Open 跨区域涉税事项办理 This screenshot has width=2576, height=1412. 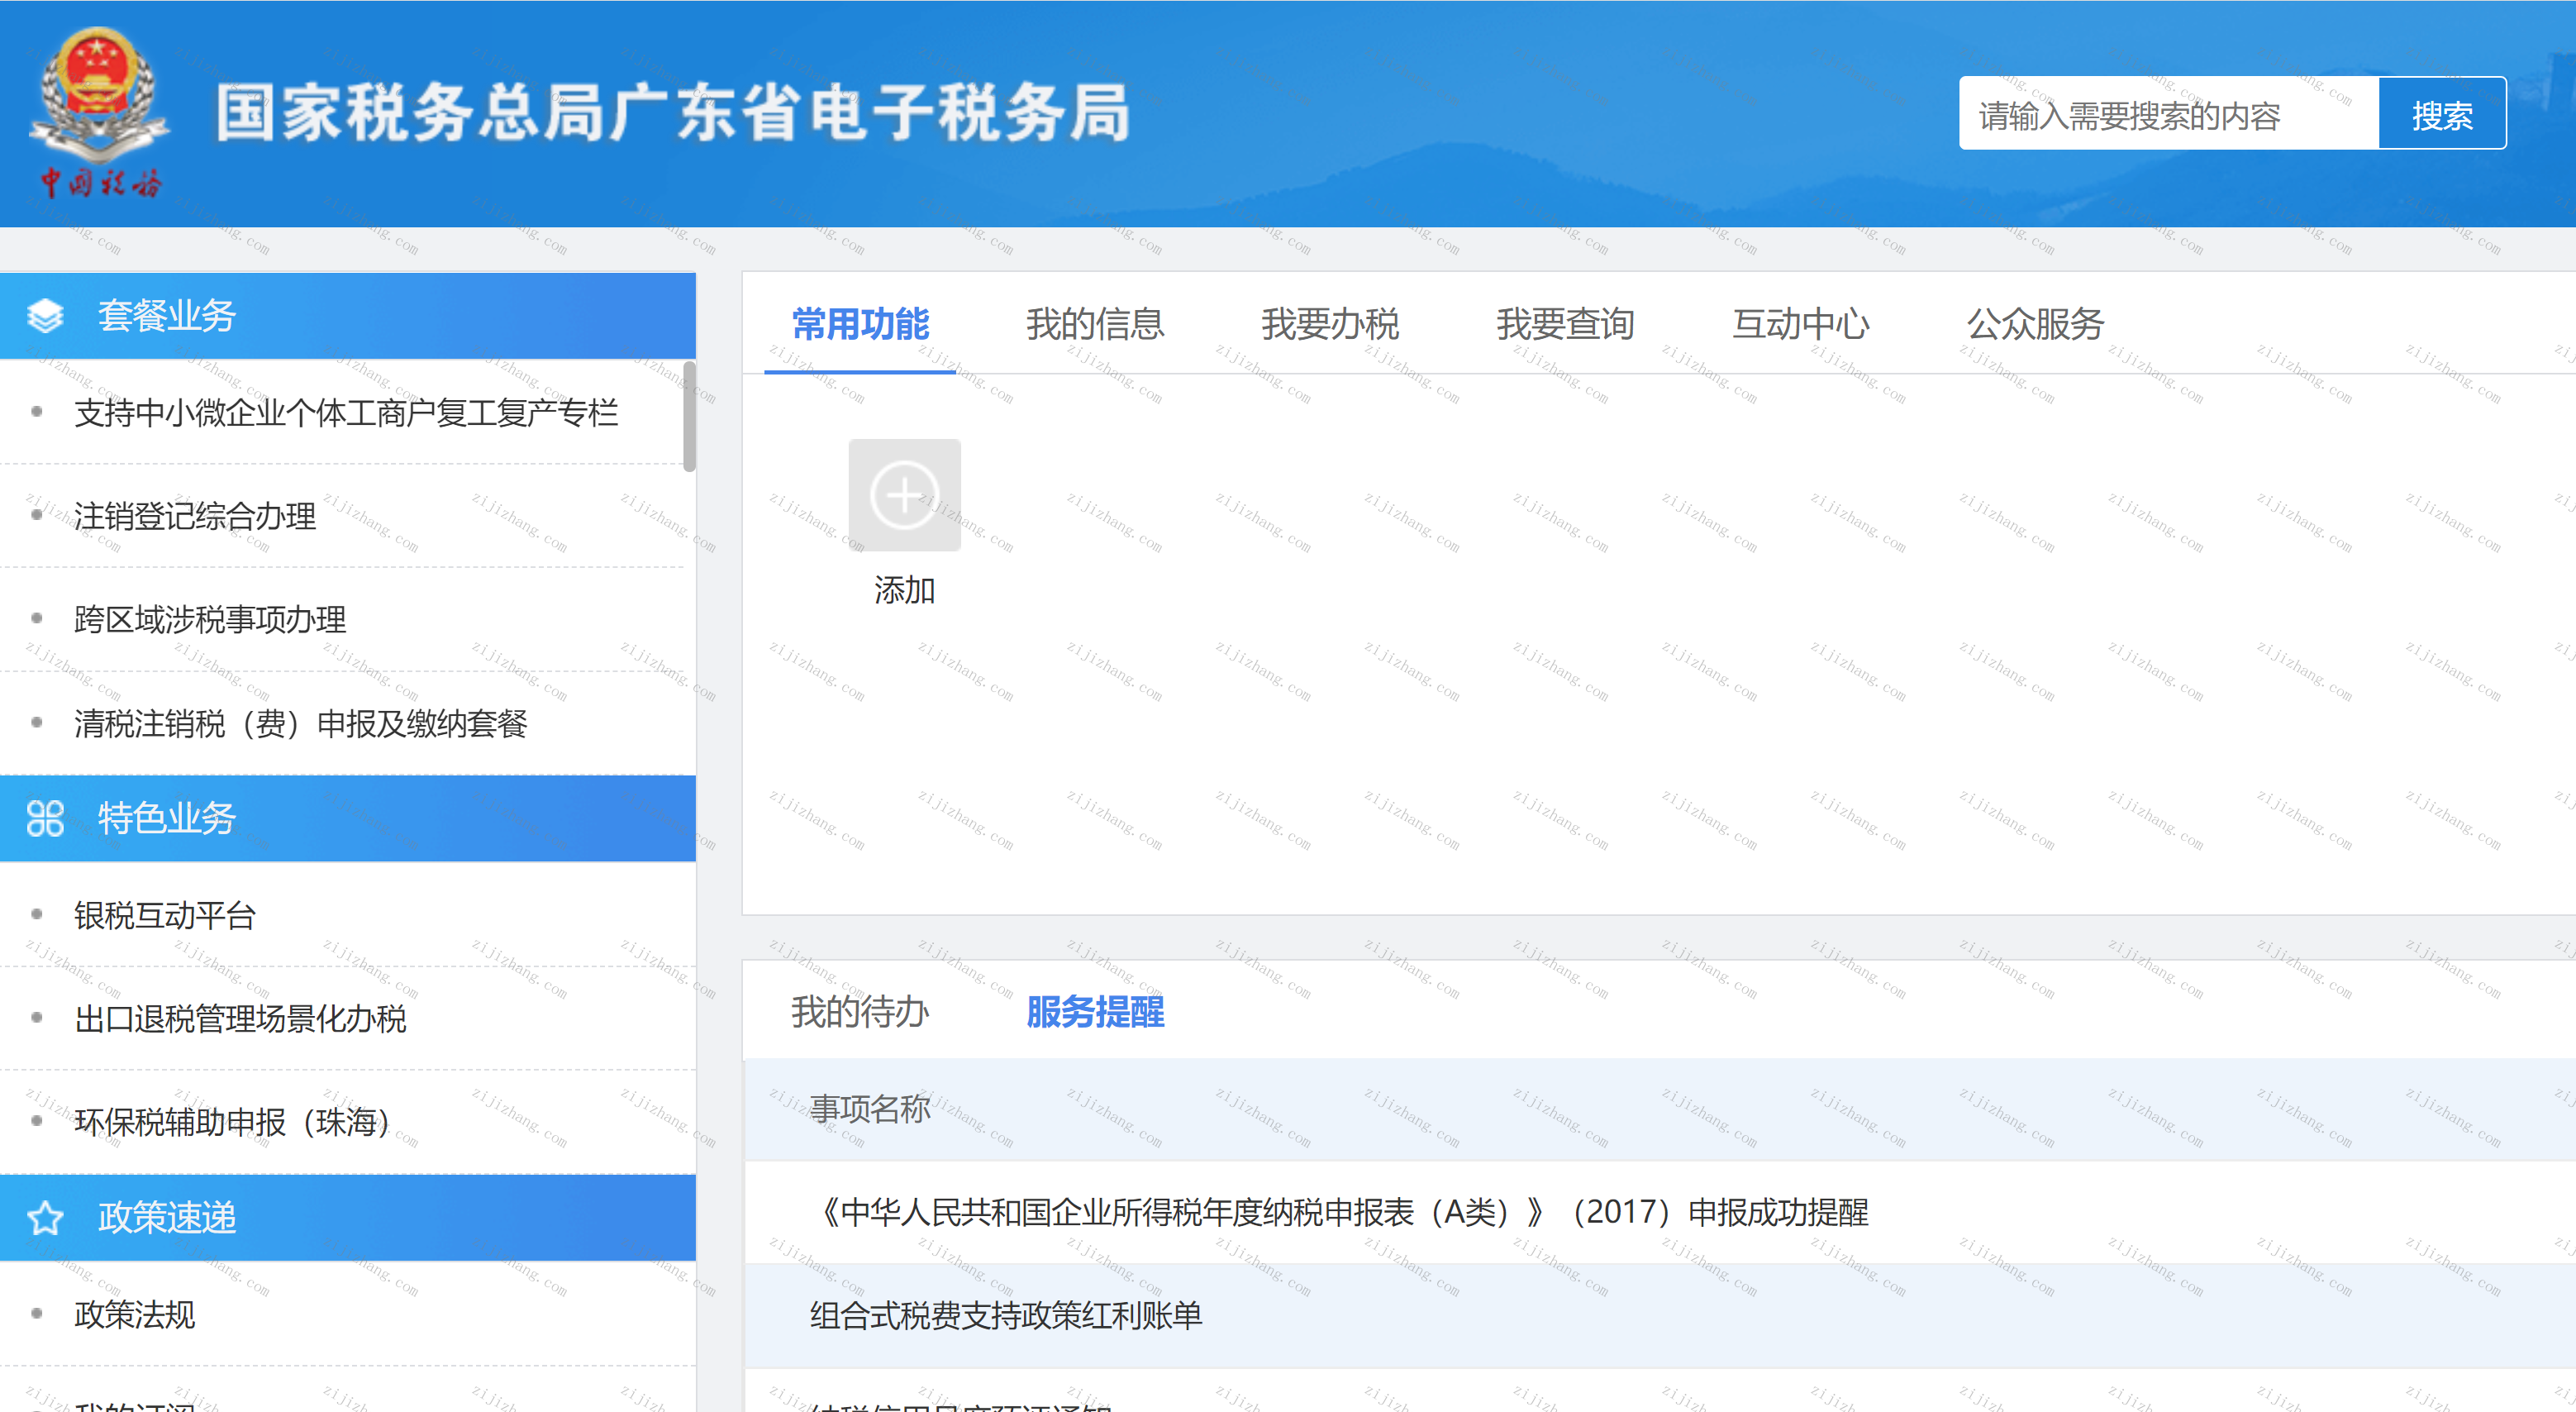tap(210, 620)
